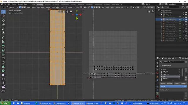Pick the Shrink/Fatten tool
Viewport: 188px width, 105px height.
click(3, 83)
